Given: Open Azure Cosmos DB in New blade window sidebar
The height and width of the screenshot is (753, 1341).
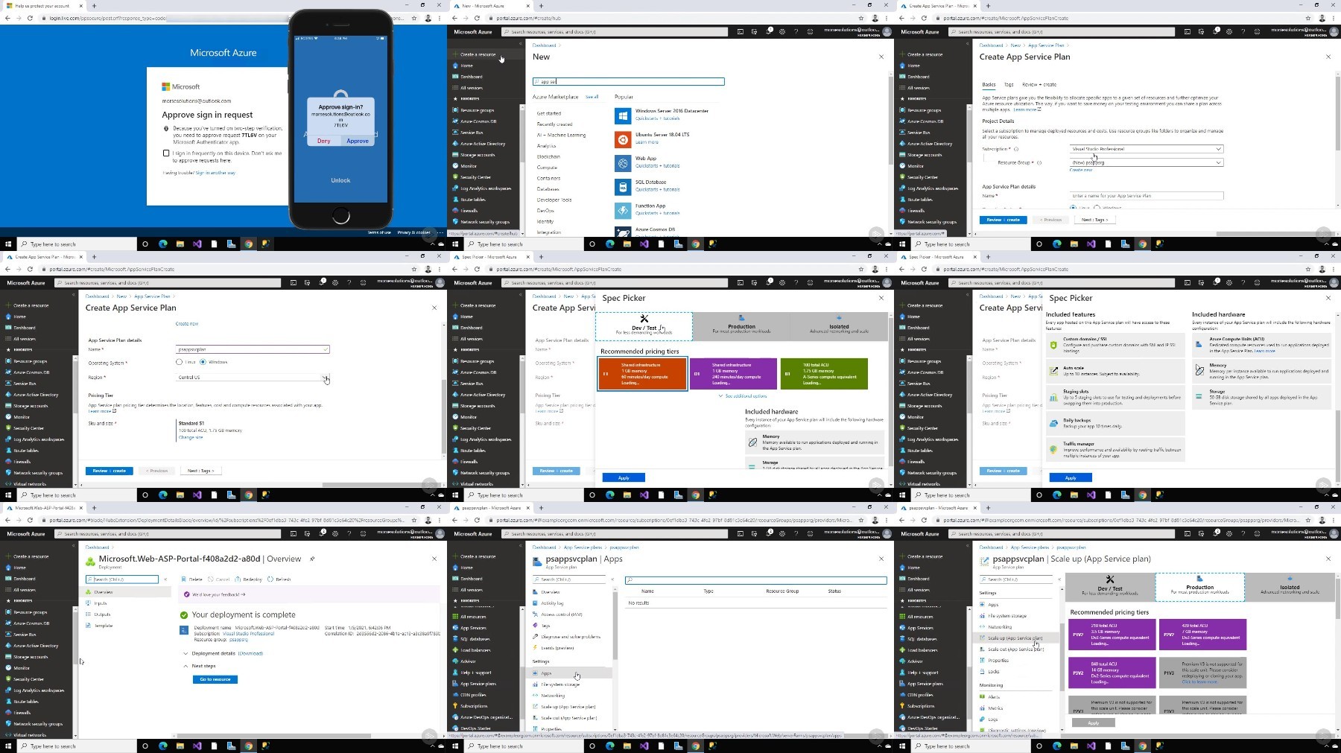Looking at the screenshot, I should point(478,121).
